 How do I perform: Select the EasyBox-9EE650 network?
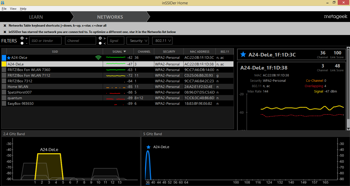point(118,103)
